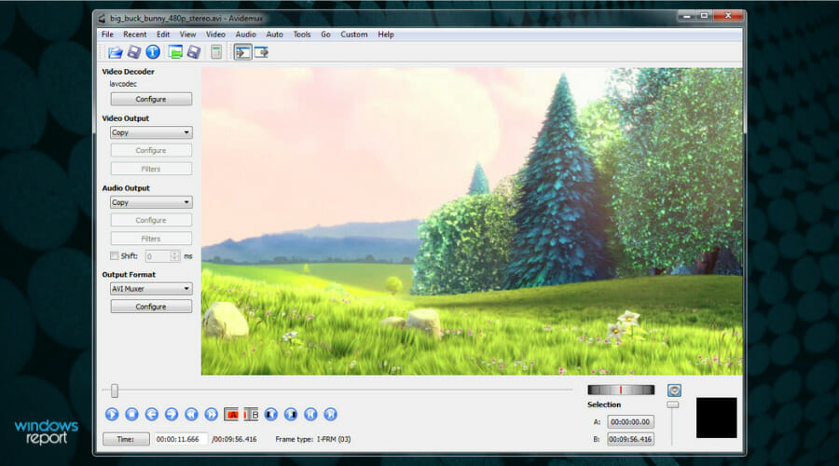Click Configure under Video Output
Viewport: 839px width, 466px height.
tap(151, 150)
